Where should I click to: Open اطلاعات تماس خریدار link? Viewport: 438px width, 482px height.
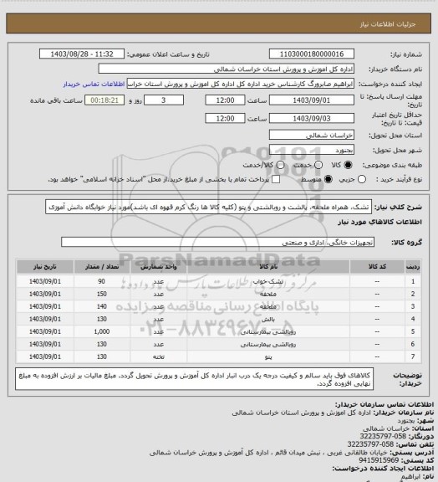point(94,84)
